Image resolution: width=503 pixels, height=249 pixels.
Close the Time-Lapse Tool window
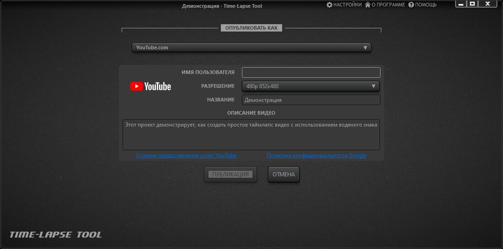tap(487, 4)
